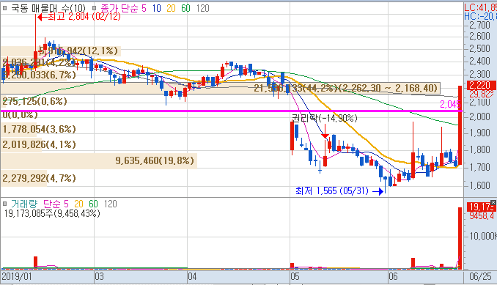Click the 2019/01 date axis label
Image resolution: width=497 pixels, height=285 pixels.
click(16, 276)
